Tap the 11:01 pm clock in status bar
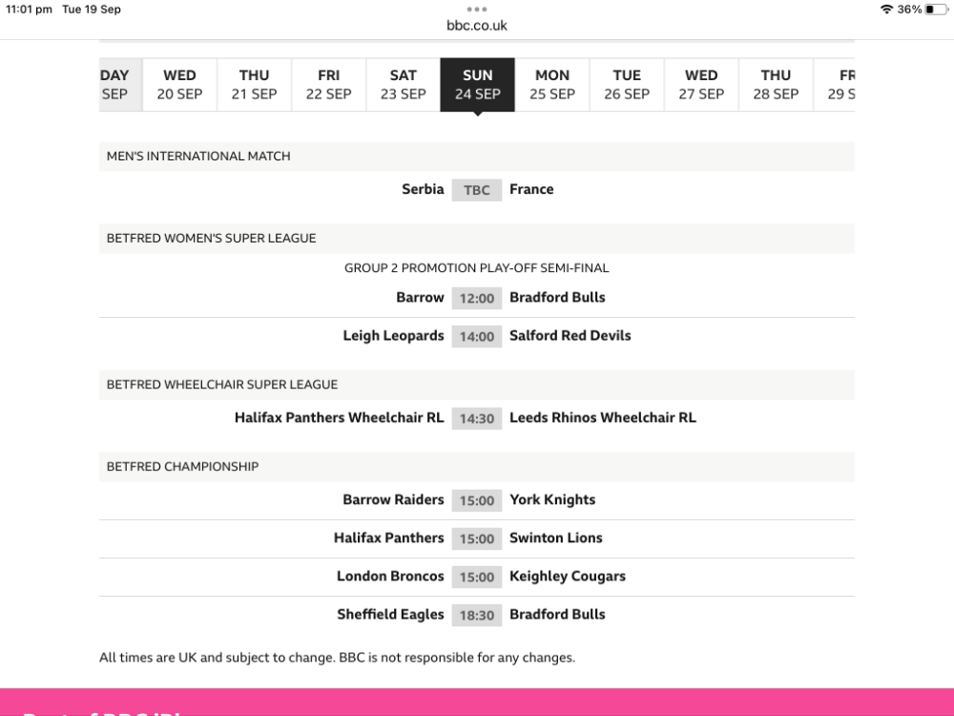Viewport: 954px width, 716px height. pos(29,10)
